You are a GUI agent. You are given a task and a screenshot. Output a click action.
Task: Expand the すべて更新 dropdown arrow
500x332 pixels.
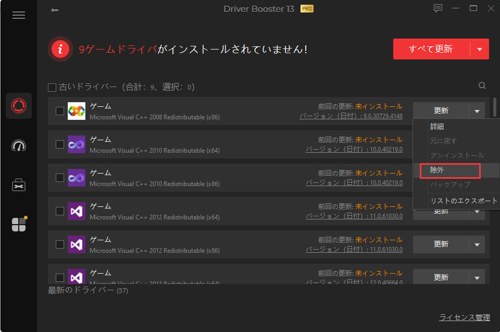coord(480,49)
